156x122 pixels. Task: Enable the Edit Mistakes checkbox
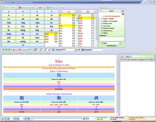tap(105, 46)
